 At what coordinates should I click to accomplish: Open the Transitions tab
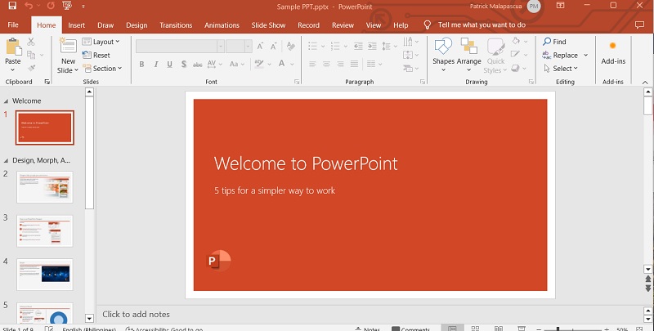pos(176,25)
